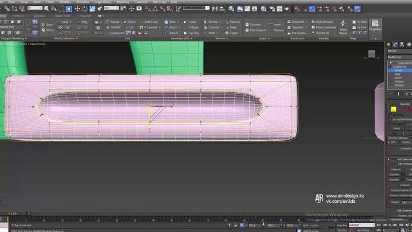Expand the Polygon Modeling panel arrow
The image size is (412, 232).
pos(26,39)
